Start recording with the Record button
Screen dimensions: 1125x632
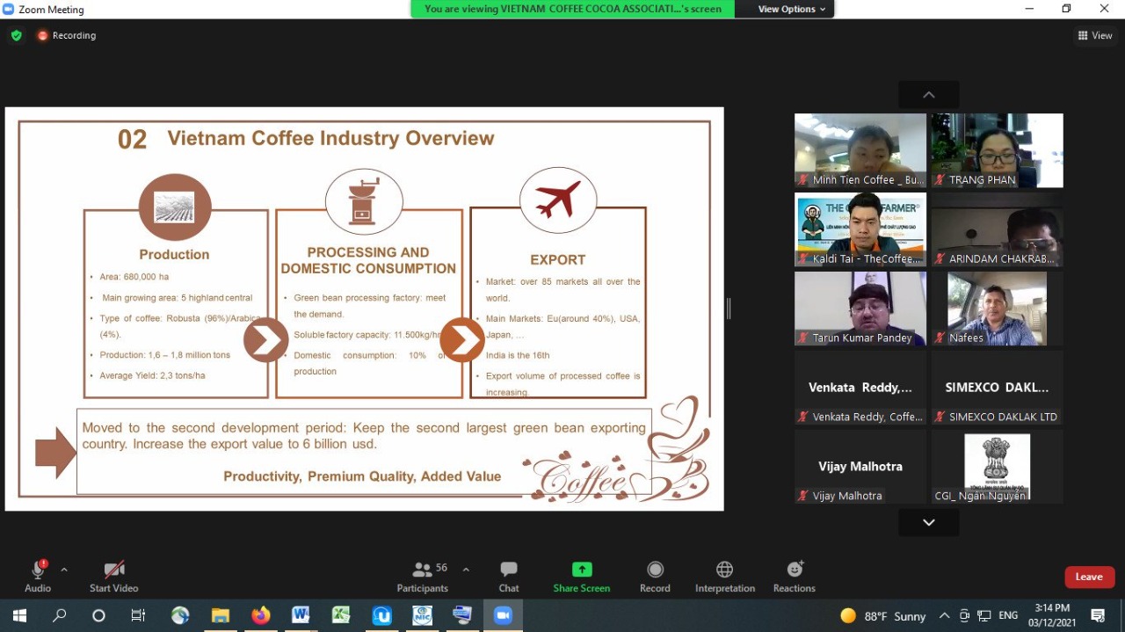(x=655, y=577)
